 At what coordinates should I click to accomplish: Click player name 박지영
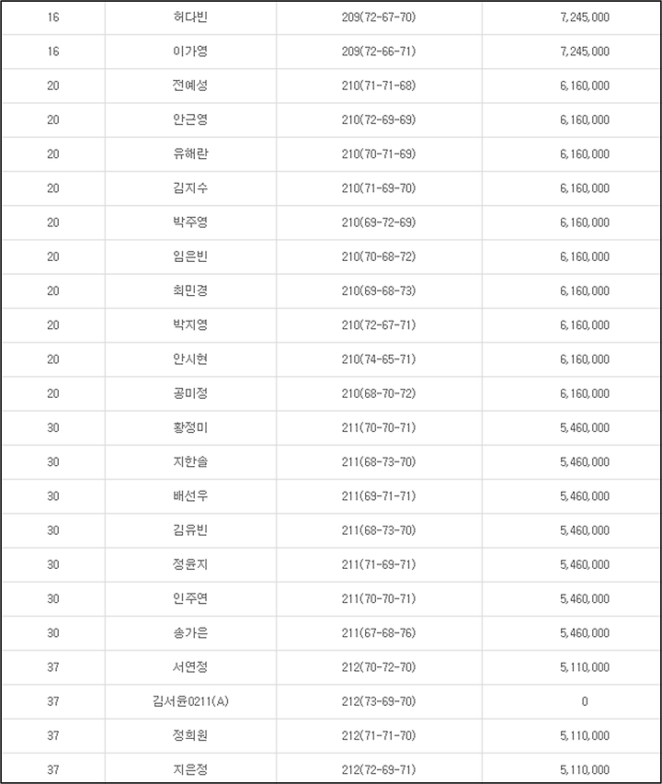190,325
